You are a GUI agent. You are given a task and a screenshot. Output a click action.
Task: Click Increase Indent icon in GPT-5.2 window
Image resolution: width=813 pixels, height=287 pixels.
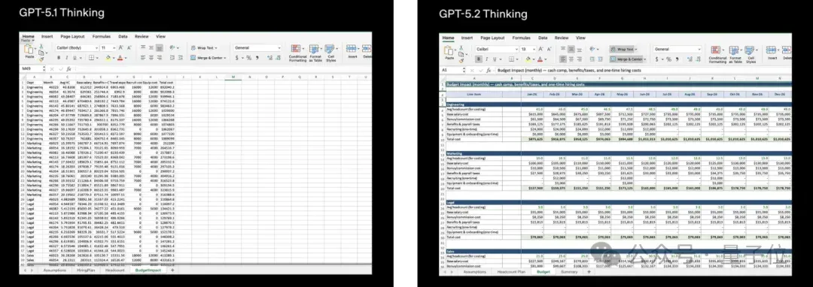tap(600, 59)
